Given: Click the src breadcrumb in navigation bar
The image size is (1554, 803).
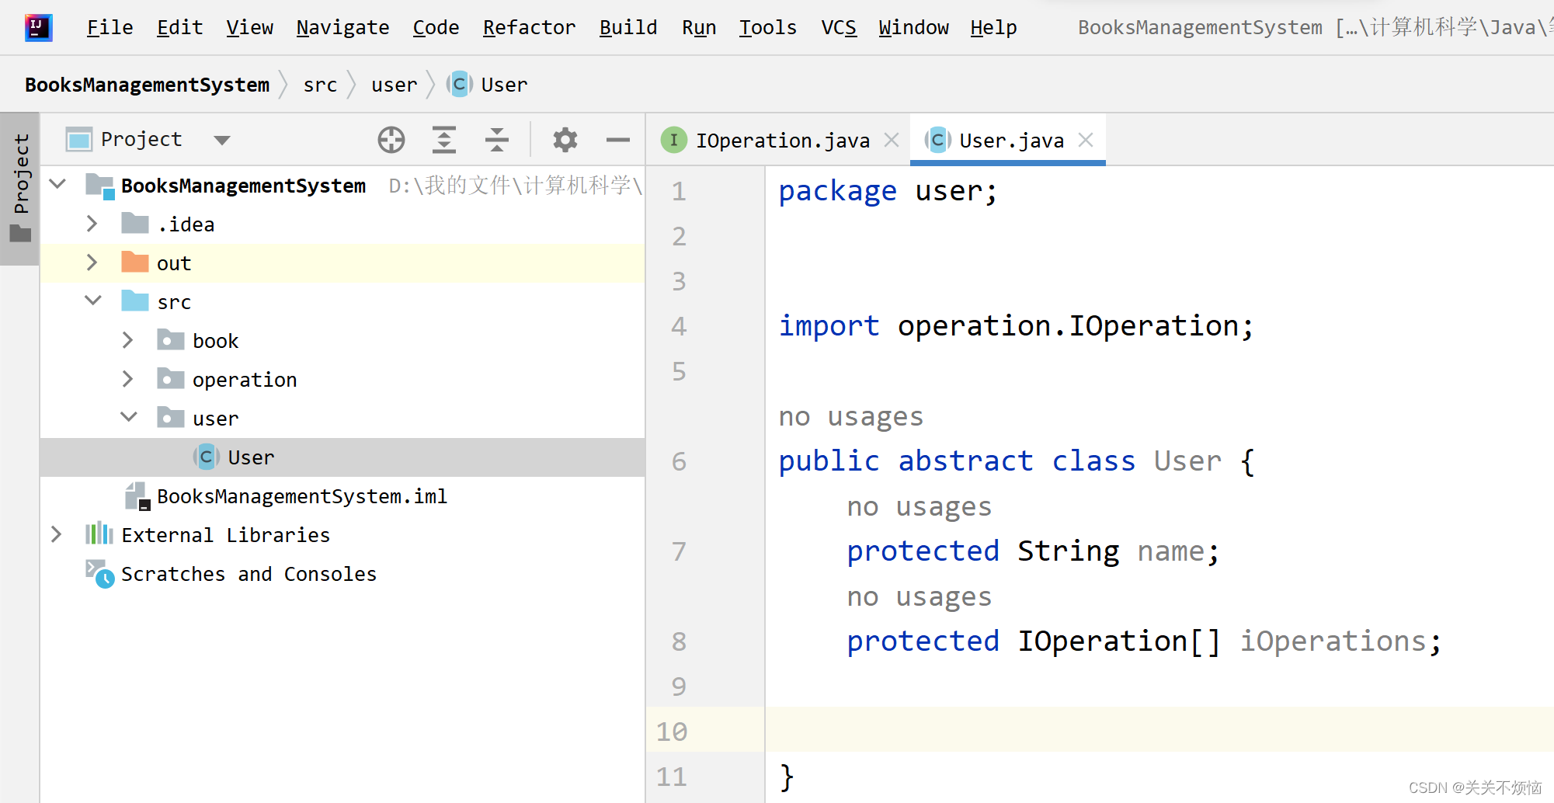Looking at the screenshot, I should pyautogui.click(x=320, y=85).
